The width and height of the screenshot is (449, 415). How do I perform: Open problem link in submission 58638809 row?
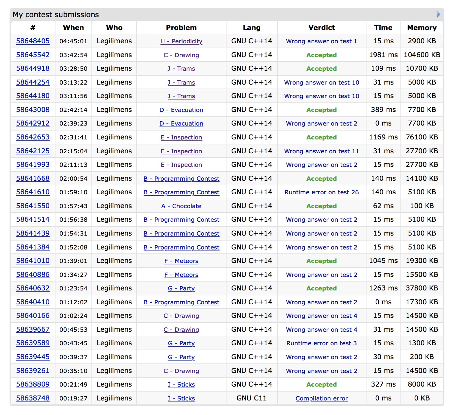[x=181, y=385]
